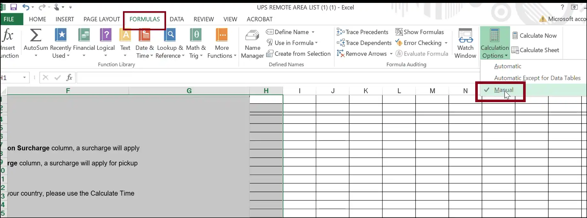
Task: Select column F header
Action: pos(68,91)
